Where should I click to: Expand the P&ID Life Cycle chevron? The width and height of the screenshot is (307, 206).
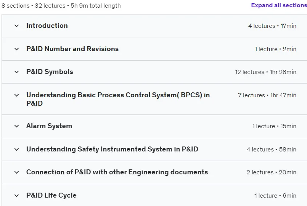[17, 196]
